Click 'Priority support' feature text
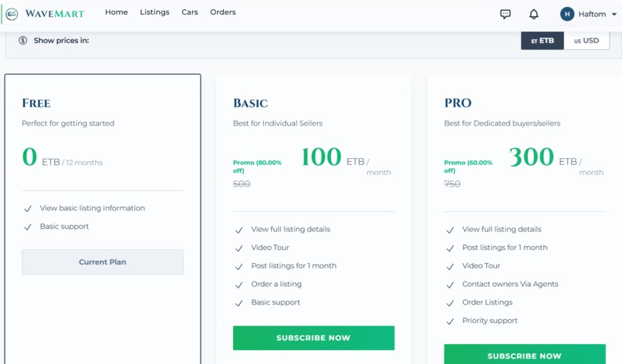The width and height of the screenshot is (622, 364). pyautogui.click(x=490, y=320)
